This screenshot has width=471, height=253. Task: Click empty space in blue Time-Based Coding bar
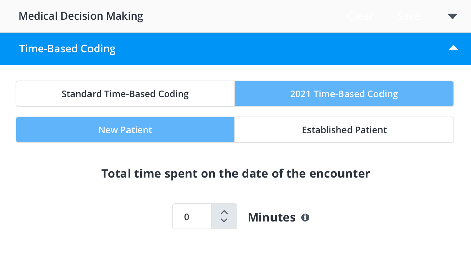(x=269, y=49)
